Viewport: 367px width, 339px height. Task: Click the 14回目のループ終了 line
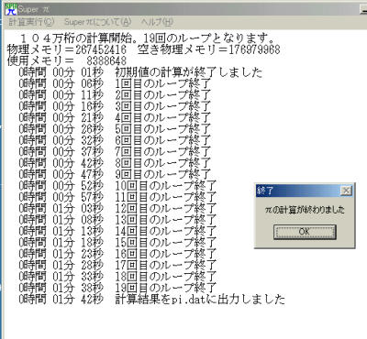117,231
